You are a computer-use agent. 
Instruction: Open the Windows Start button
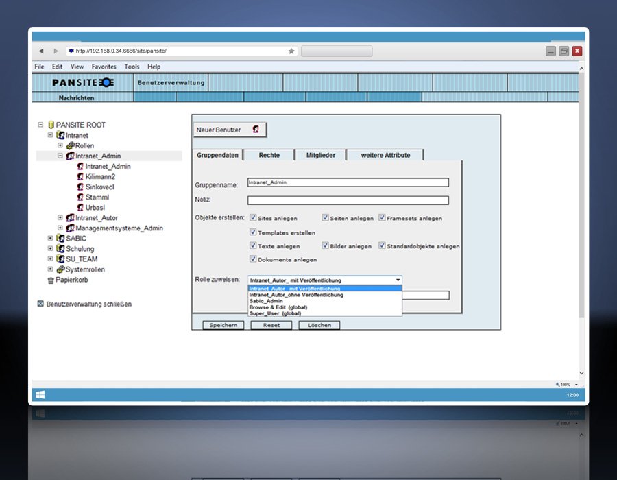click(x=40, y=394)
